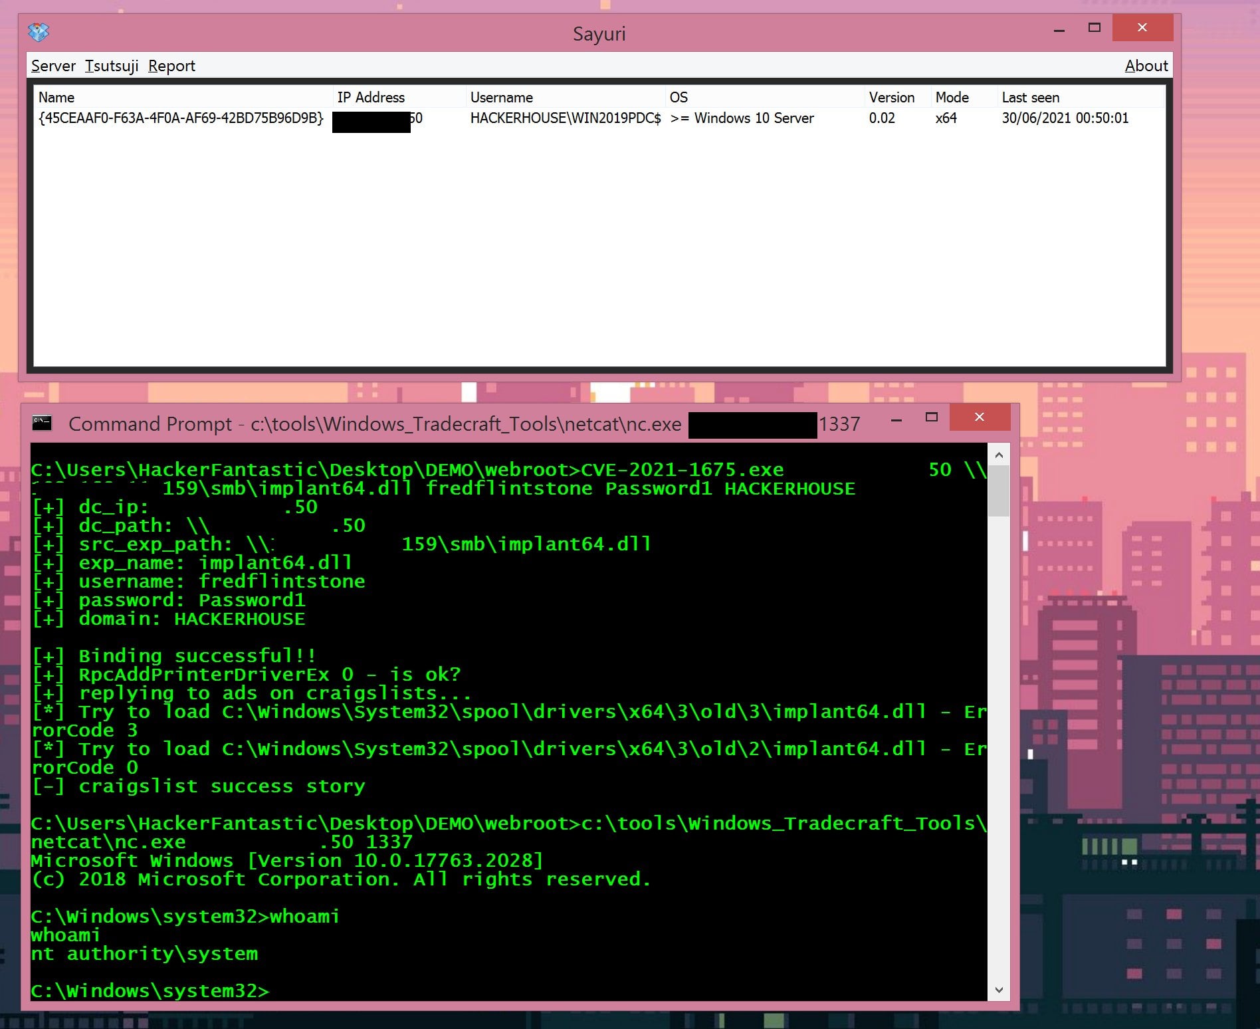Close the Sayuri window
The width and height of the screenshot is (1260, 1029).
(x=1142, y=28)
